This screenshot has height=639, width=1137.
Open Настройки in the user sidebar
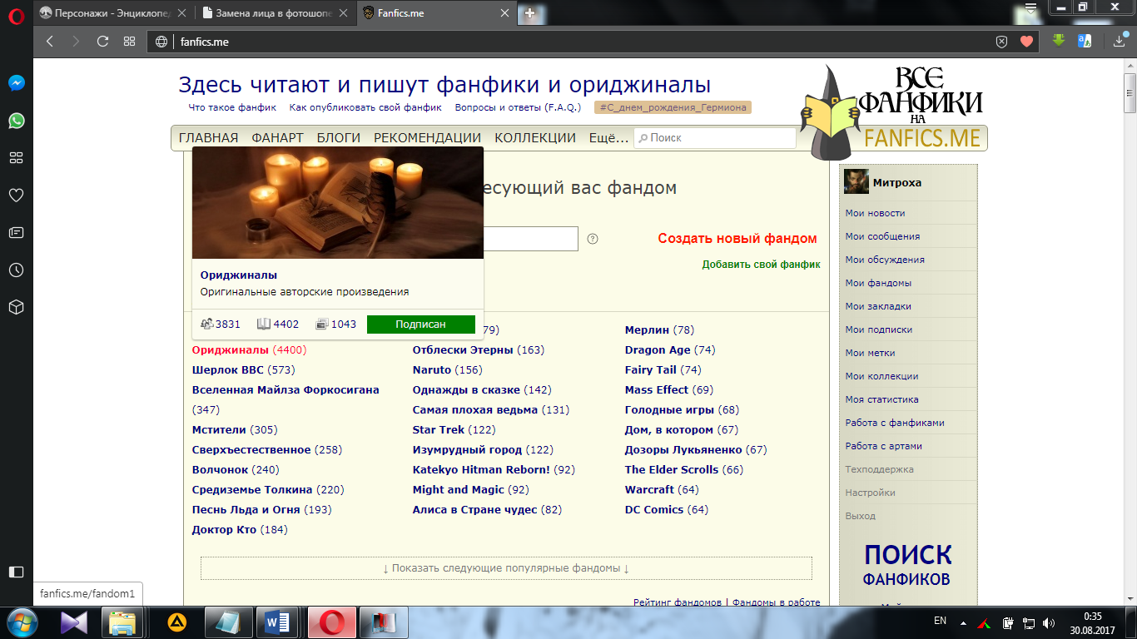click(x=870, y=493)
